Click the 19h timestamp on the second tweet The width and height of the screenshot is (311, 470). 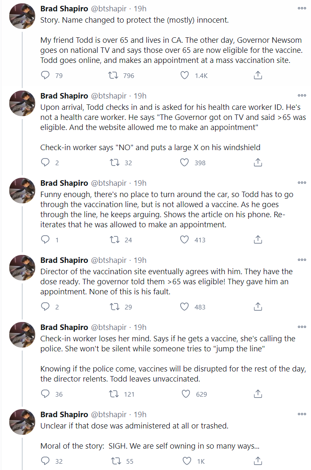tap(140, 96)
